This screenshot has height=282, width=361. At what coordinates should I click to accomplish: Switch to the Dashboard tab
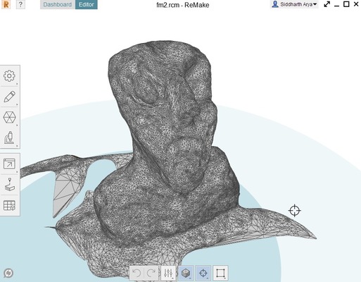point(58,4)
